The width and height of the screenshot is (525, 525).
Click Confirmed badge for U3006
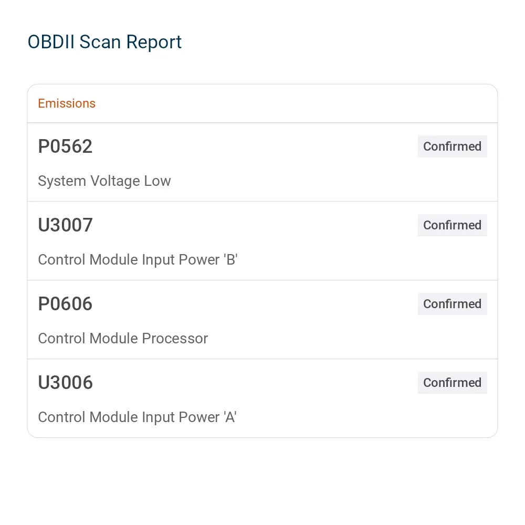click(452, 382)
